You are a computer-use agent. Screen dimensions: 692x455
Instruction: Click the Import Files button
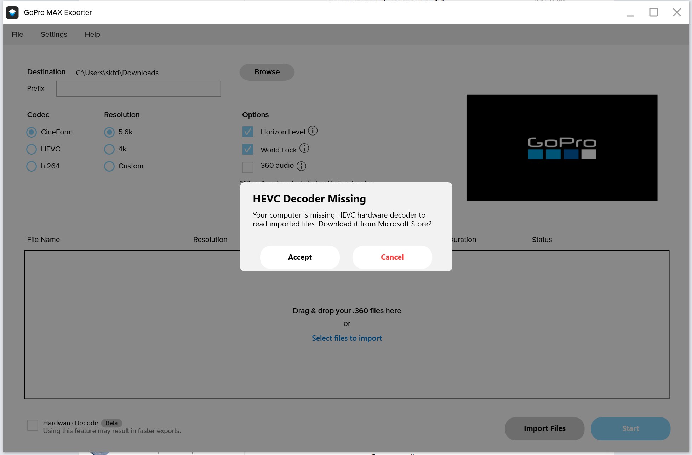[544, 428]
